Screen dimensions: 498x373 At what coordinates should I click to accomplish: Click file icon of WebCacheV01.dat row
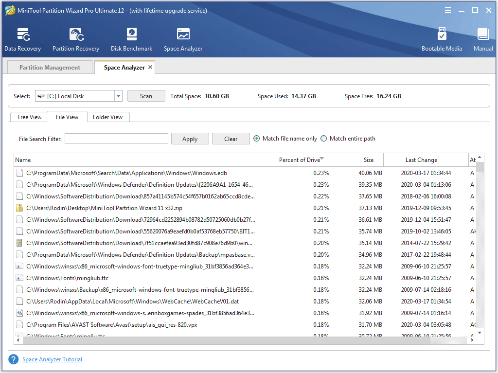[x=19, y=301]
